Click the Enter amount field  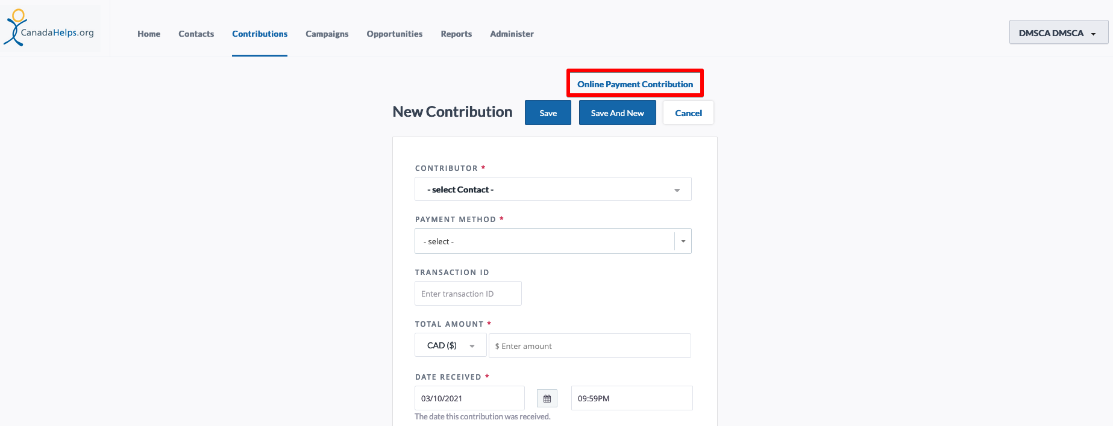(x=589, y=346)
